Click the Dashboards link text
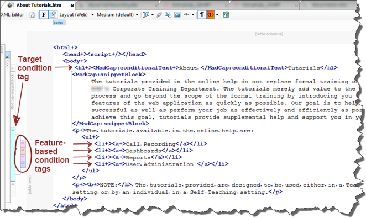The width and height of the screenshot is (366, 218). click(x=143, y=151)
